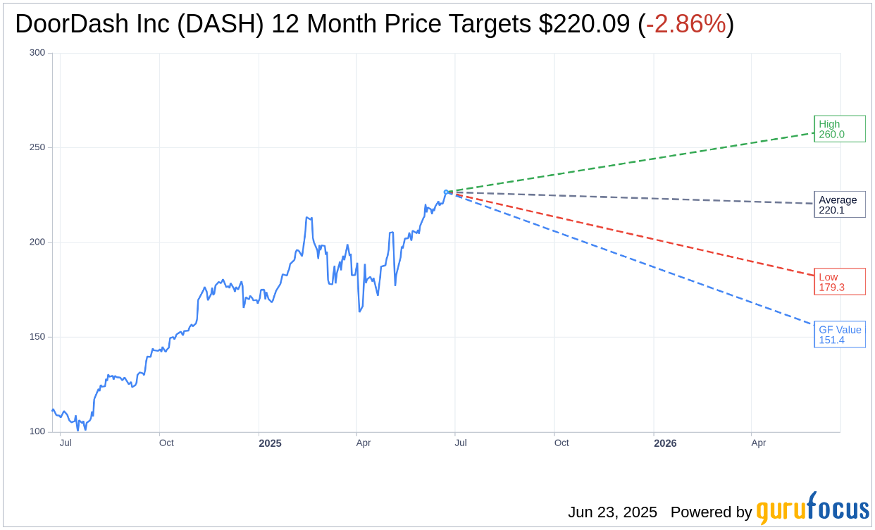Click the Average 220.1 target label
Viewport: 875px width, 530px height.
(840, 204)
